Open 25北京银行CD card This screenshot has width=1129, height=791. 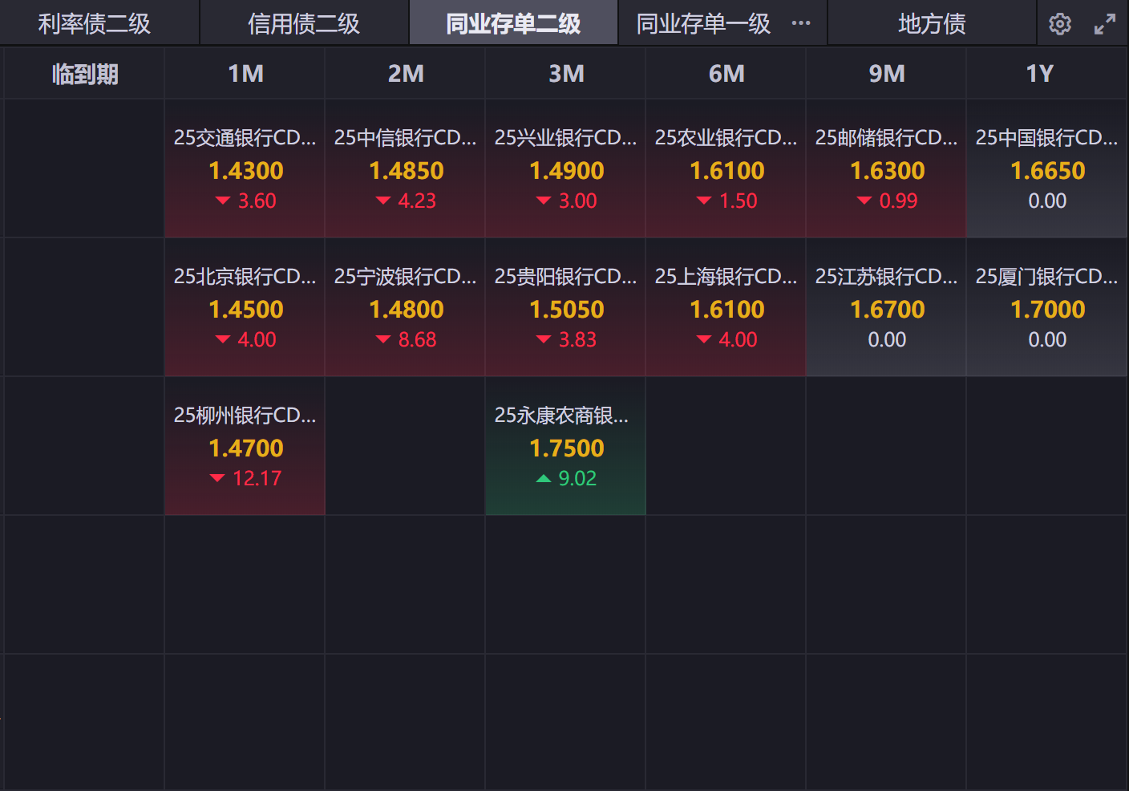point(245,307)
